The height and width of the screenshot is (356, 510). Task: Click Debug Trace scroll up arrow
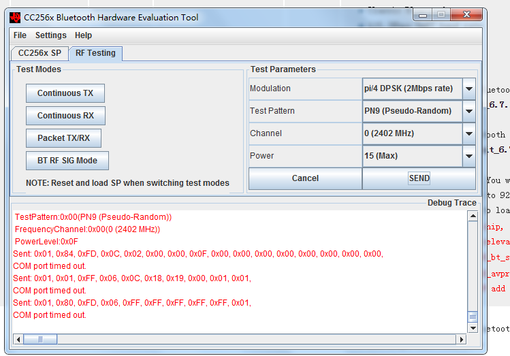(473, 216)
